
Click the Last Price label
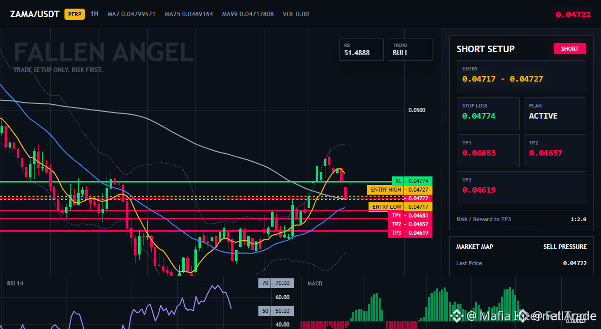pos(469,263)
